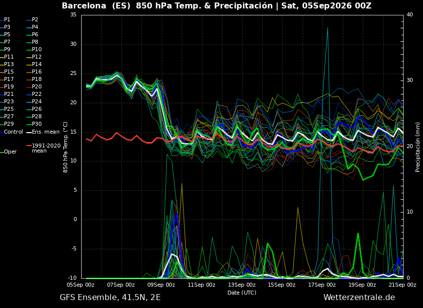Select the "850 hPa Temp. (°C)" axis title

[65, 147]
